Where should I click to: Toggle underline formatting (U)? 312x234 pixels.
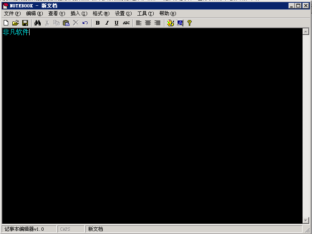point(117,23)
